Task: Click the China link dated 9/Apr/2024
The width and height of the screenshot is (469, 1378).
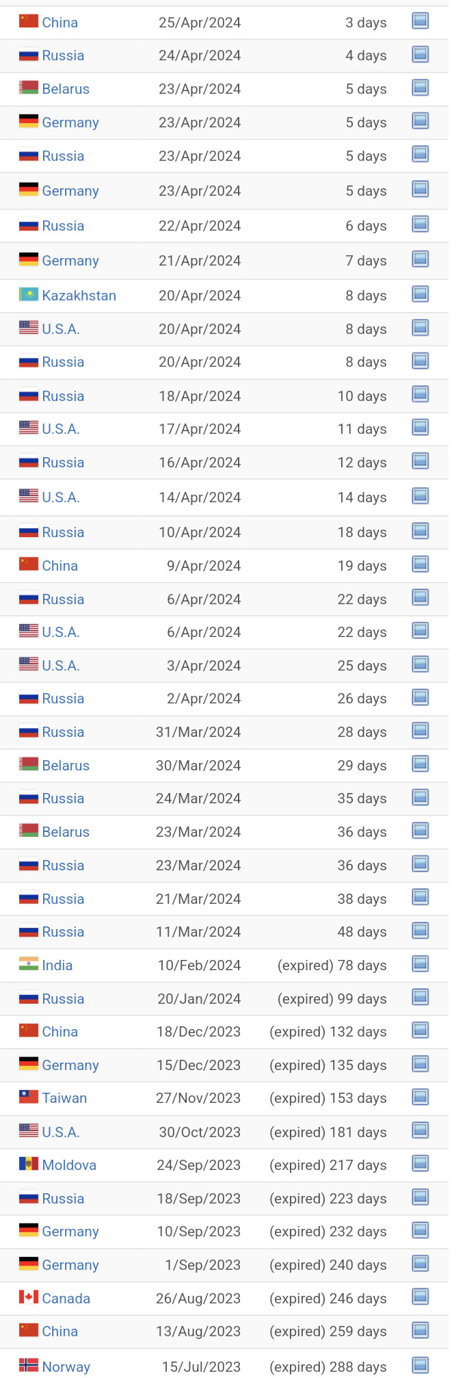Action: pos(59,566)
